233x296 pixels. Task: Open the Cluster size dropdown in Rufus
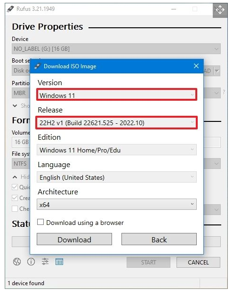(212, 163)
